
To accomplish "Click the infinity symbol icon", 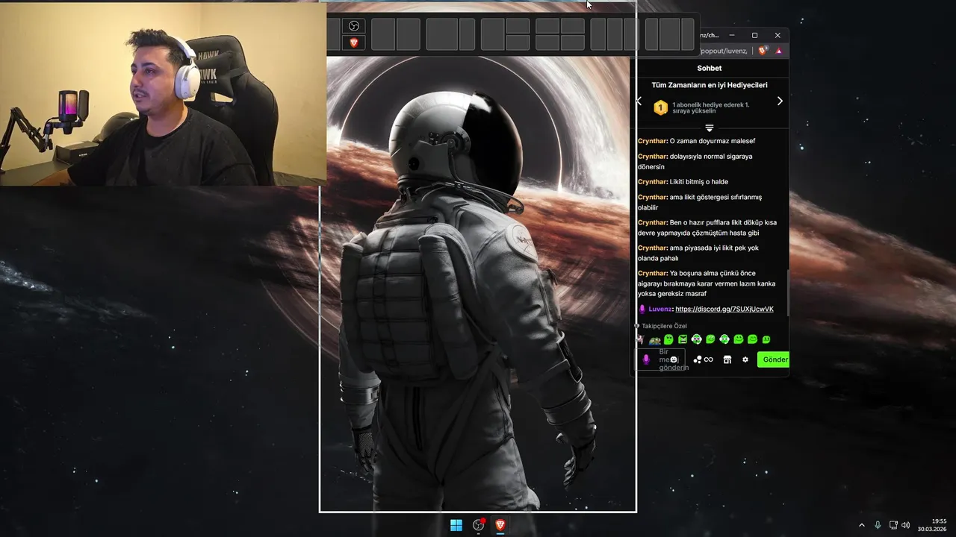I will pos(708,359).
